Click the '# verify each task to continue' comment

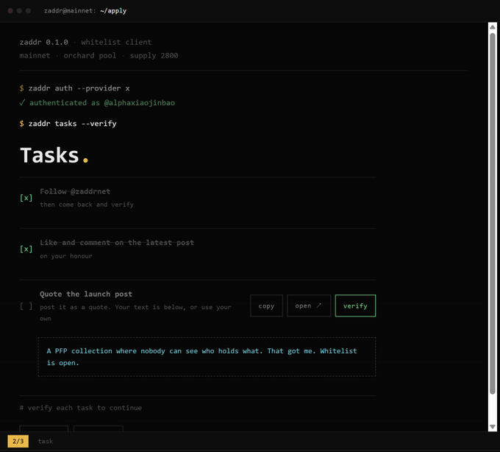pos(81,408)
